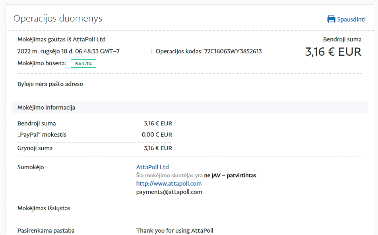Open the AttaPoll Ltd link beside Sumokėjo
Screen dimensions: 378x235
click(x=152, y=167)
